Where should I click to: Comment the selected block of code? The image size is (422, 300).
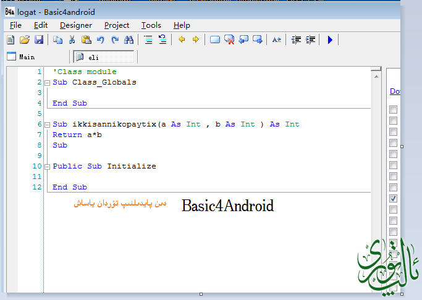coord(148,40)
